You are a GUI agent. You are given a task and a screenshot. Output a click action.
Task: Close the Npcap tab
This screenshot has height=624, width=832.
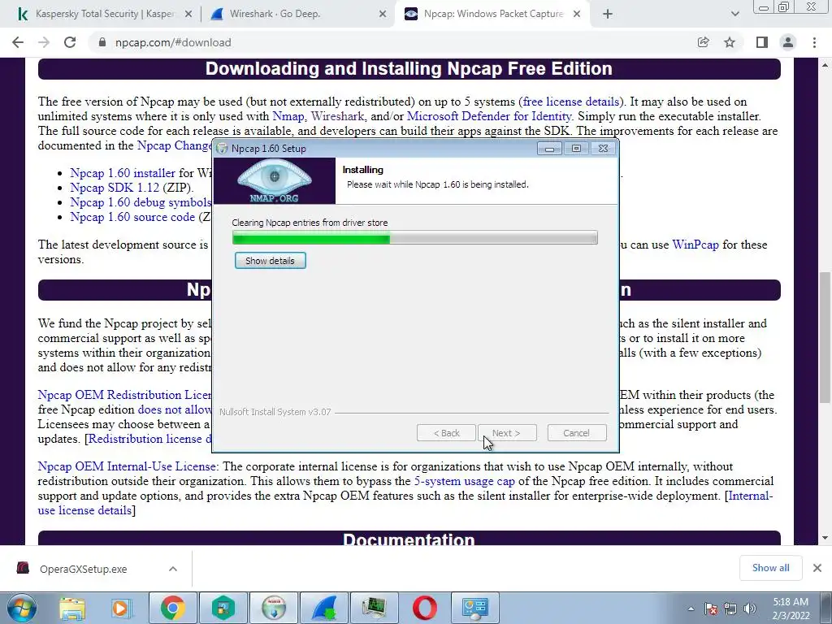click(577, 15)
